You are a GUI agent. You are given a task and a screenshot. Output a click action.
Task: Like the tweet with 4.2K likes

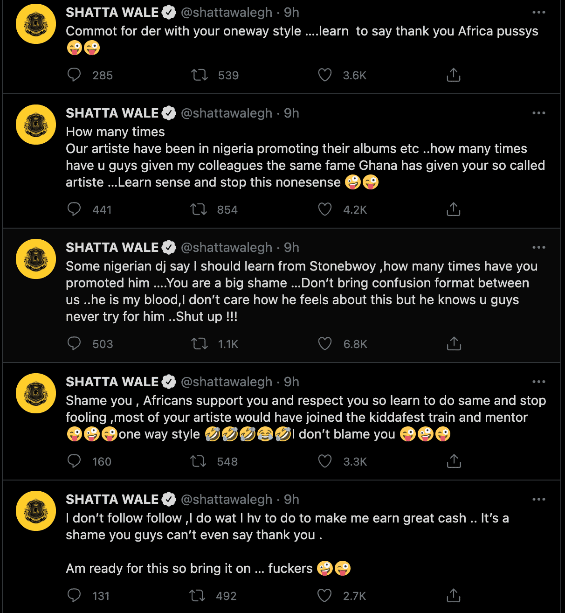click(325, 209)
